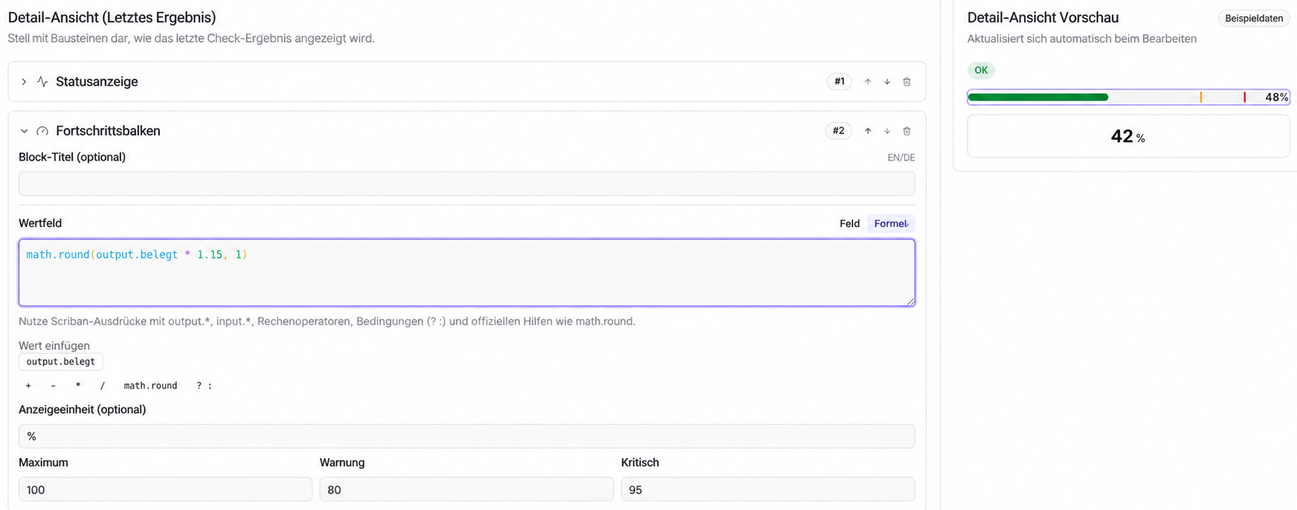Collapse the Fortschrittsbalken block
Image resolution: width=1297 pixels, height=510 pixels.
pyautogui.click(x=24, y=131)
